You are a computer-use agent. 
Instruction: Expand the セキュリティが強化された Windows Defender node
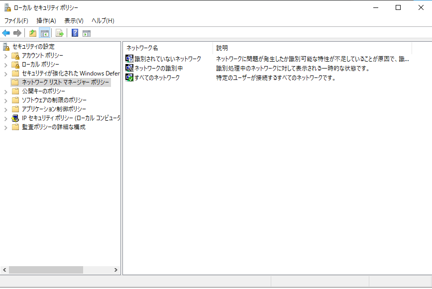5,73
